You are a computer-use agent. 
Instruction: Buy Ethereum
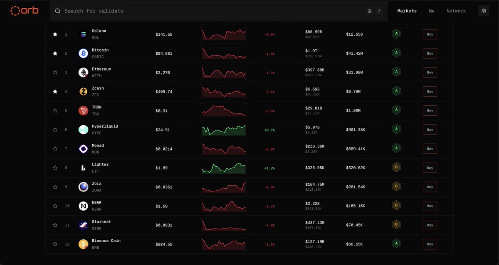click(x=430, y=73)
